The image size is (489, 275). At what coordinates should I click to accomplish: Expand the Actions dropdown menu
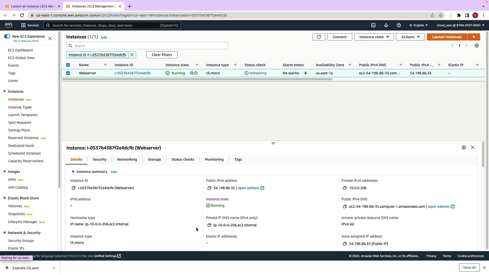click(410, 37)
